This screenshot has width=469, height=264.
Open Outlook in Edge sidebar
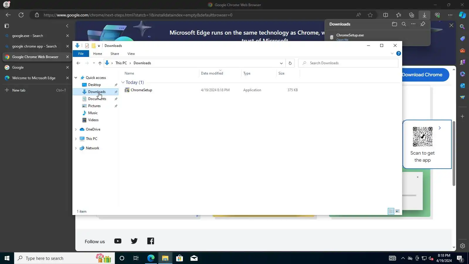(x=463, y=86)
